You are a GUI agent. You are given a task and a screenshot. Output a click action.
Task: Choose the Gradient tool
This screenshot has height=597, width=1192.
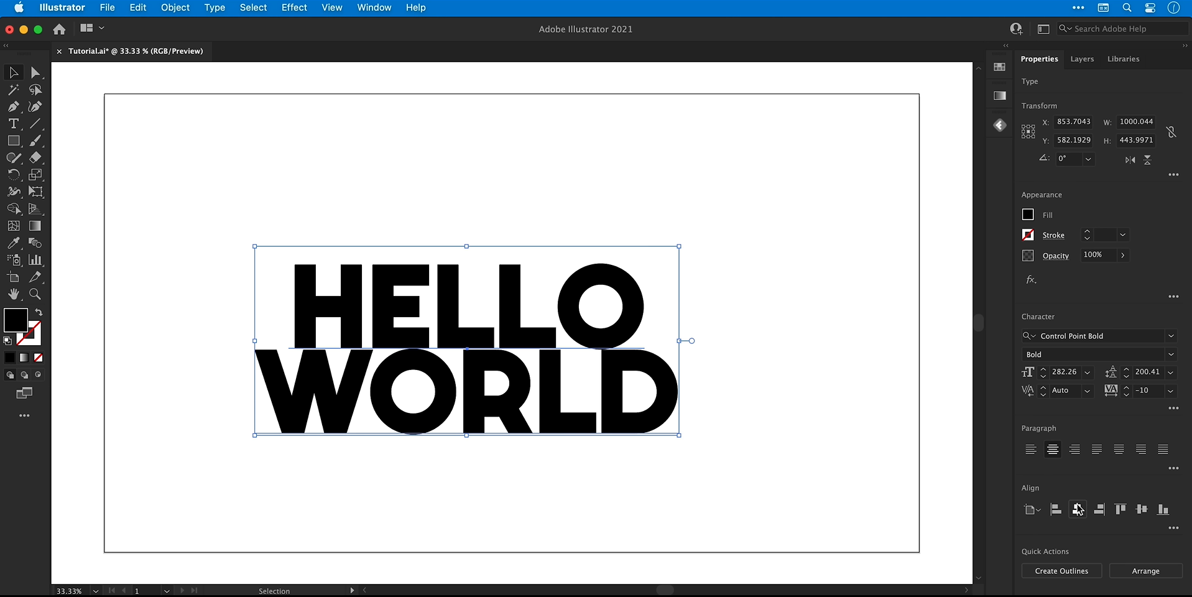click(35, 226)
